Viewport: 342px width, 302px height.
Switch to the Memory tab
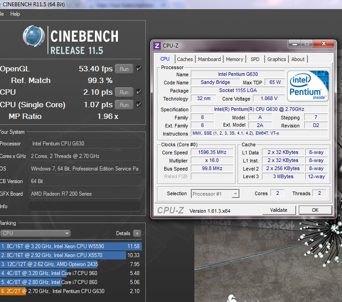click(x=234, y=59)
